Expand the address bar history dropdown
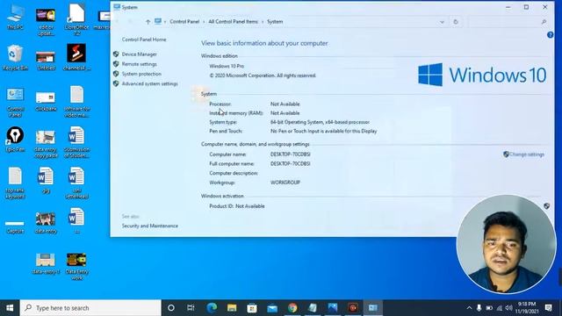The width and height of the screenshot is (562, 316). click(x=442, y=22)
